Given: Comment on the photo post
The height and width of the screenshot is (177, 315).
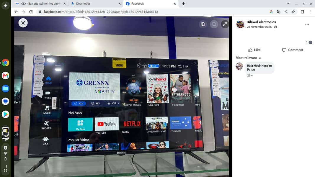Looking at the screenshot, I should 293,50.
